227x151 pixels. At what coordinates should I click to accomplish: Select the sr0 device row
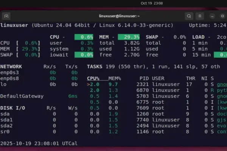click(x=39, y=132)
